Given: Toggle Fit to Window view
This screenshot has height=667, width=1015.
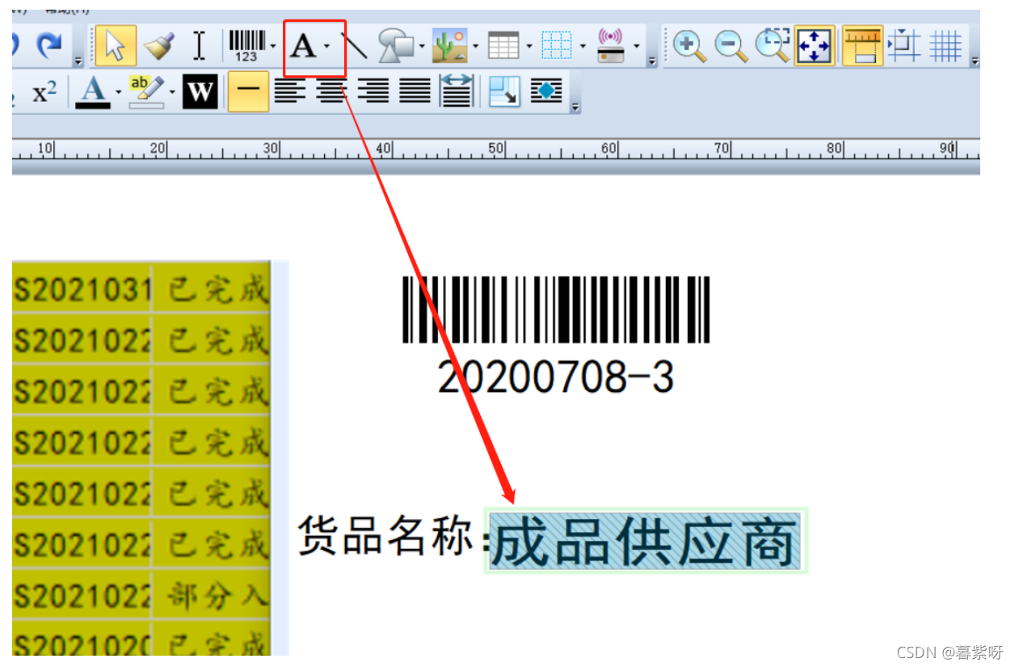Looking at the screenshot, I should tap(814, 45).
